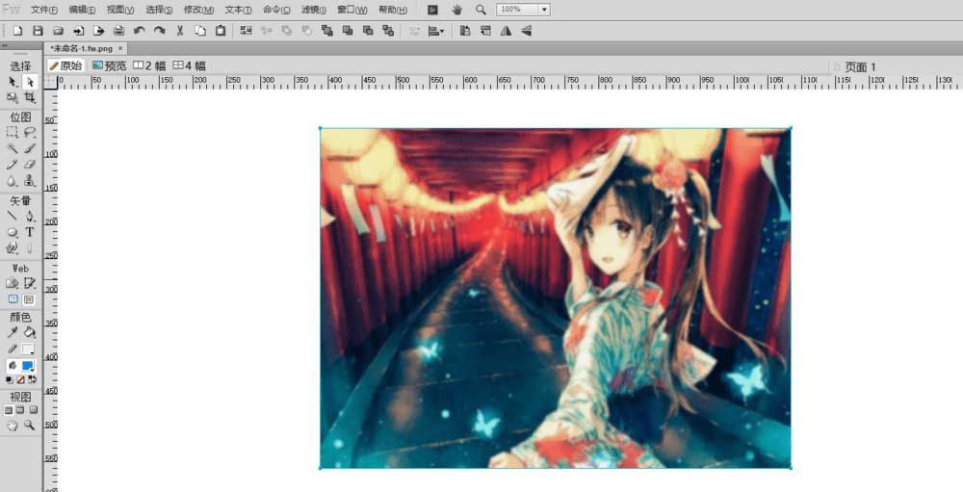Switch to 4 幅 view
The height and width of the screenshot is (492, 963).
point(189,65)
